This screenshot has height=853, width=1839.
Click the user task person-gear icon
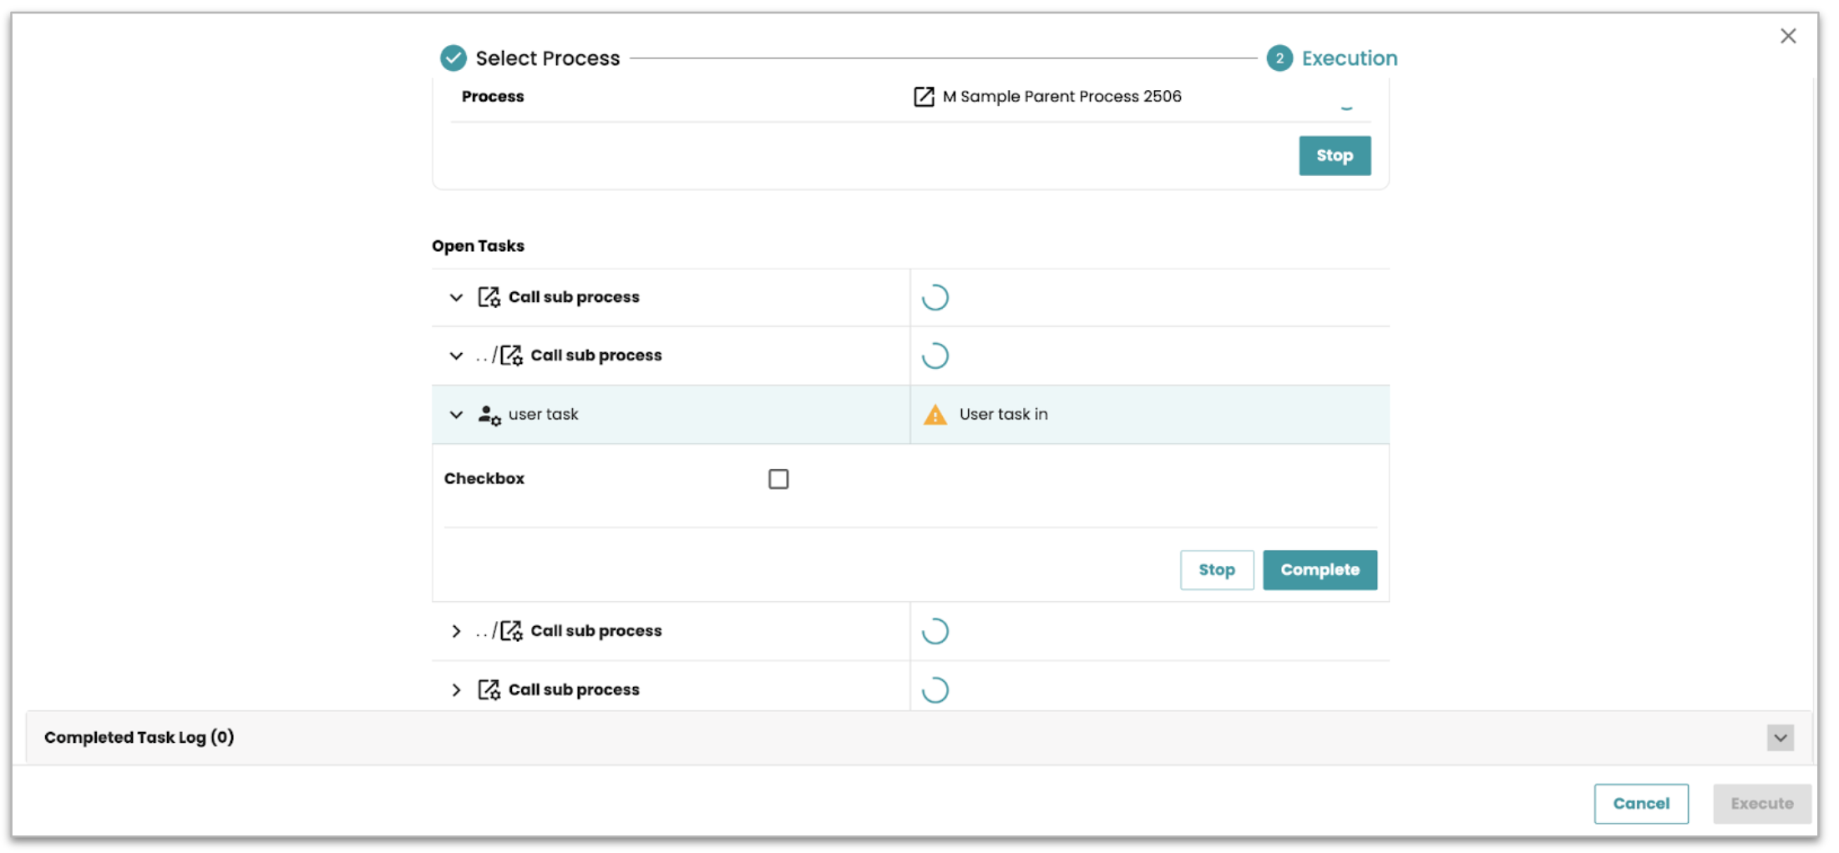coord(489,415)
